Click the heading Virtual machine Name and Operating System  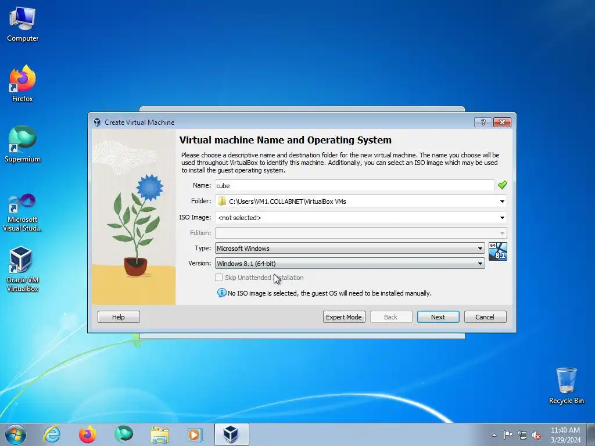tap(285, 140)
